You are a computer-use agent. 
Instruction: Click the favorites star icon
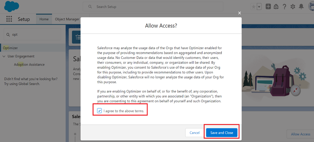click(x=253, y=7)
